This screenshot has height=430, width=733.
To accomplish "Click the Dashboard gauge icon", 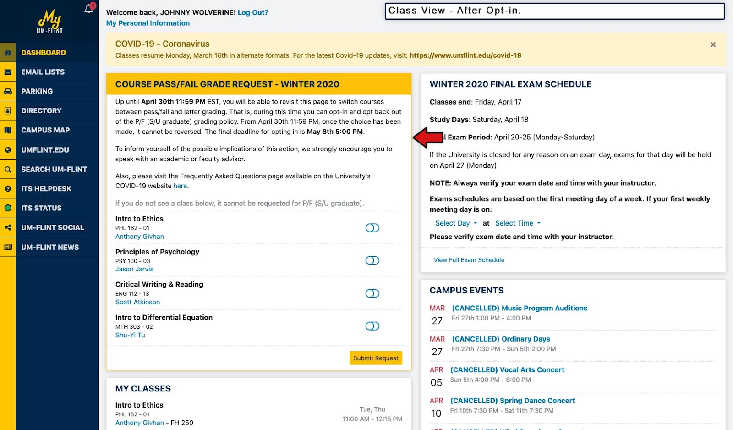I will click(x=8, y=53).
